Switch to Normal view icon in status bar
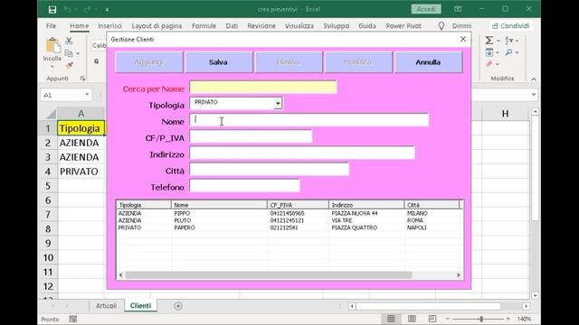Viewport: 579px width, 325px height. point(391,319)
